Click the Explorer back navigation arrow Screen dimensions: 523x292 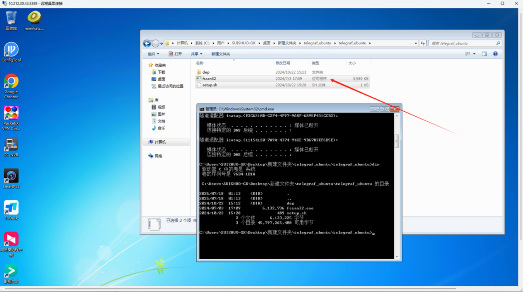147,43
